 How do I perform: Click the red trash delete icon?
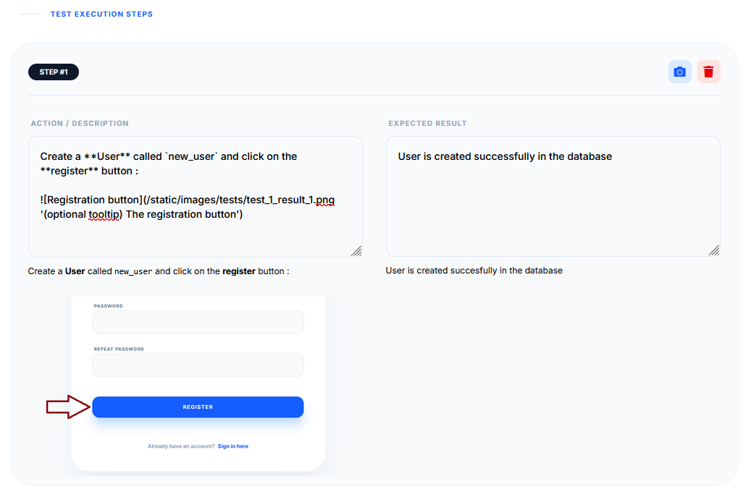point(708,72)
